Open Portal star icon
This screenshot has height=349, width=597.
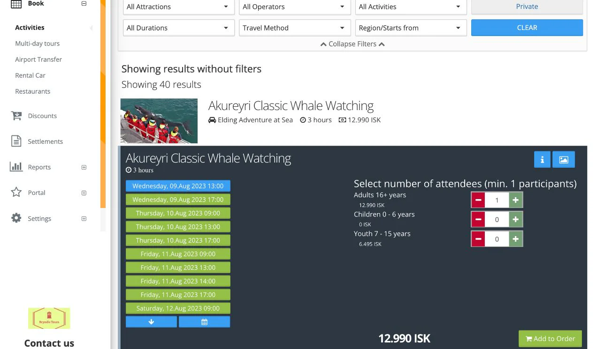click(16, 193)
